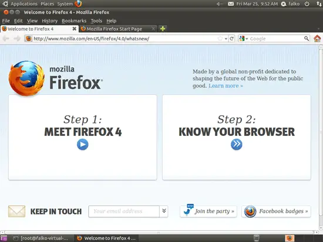
Task: Select the Welcome to Firefox 4 tab
Action: 39,29
